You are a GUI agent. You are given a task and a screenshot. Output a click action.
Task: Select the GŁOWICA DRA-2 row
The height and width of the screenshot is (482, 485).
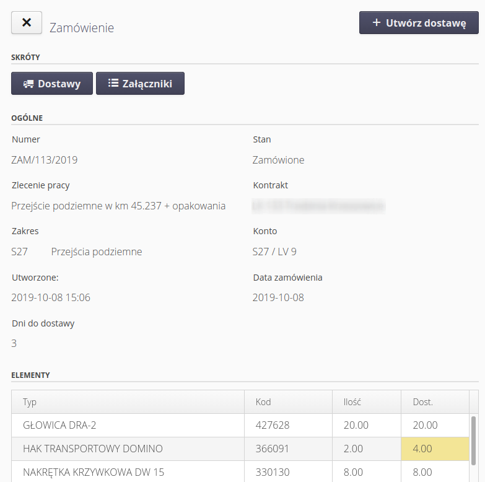pyautogui.click(x=59, y=426)
